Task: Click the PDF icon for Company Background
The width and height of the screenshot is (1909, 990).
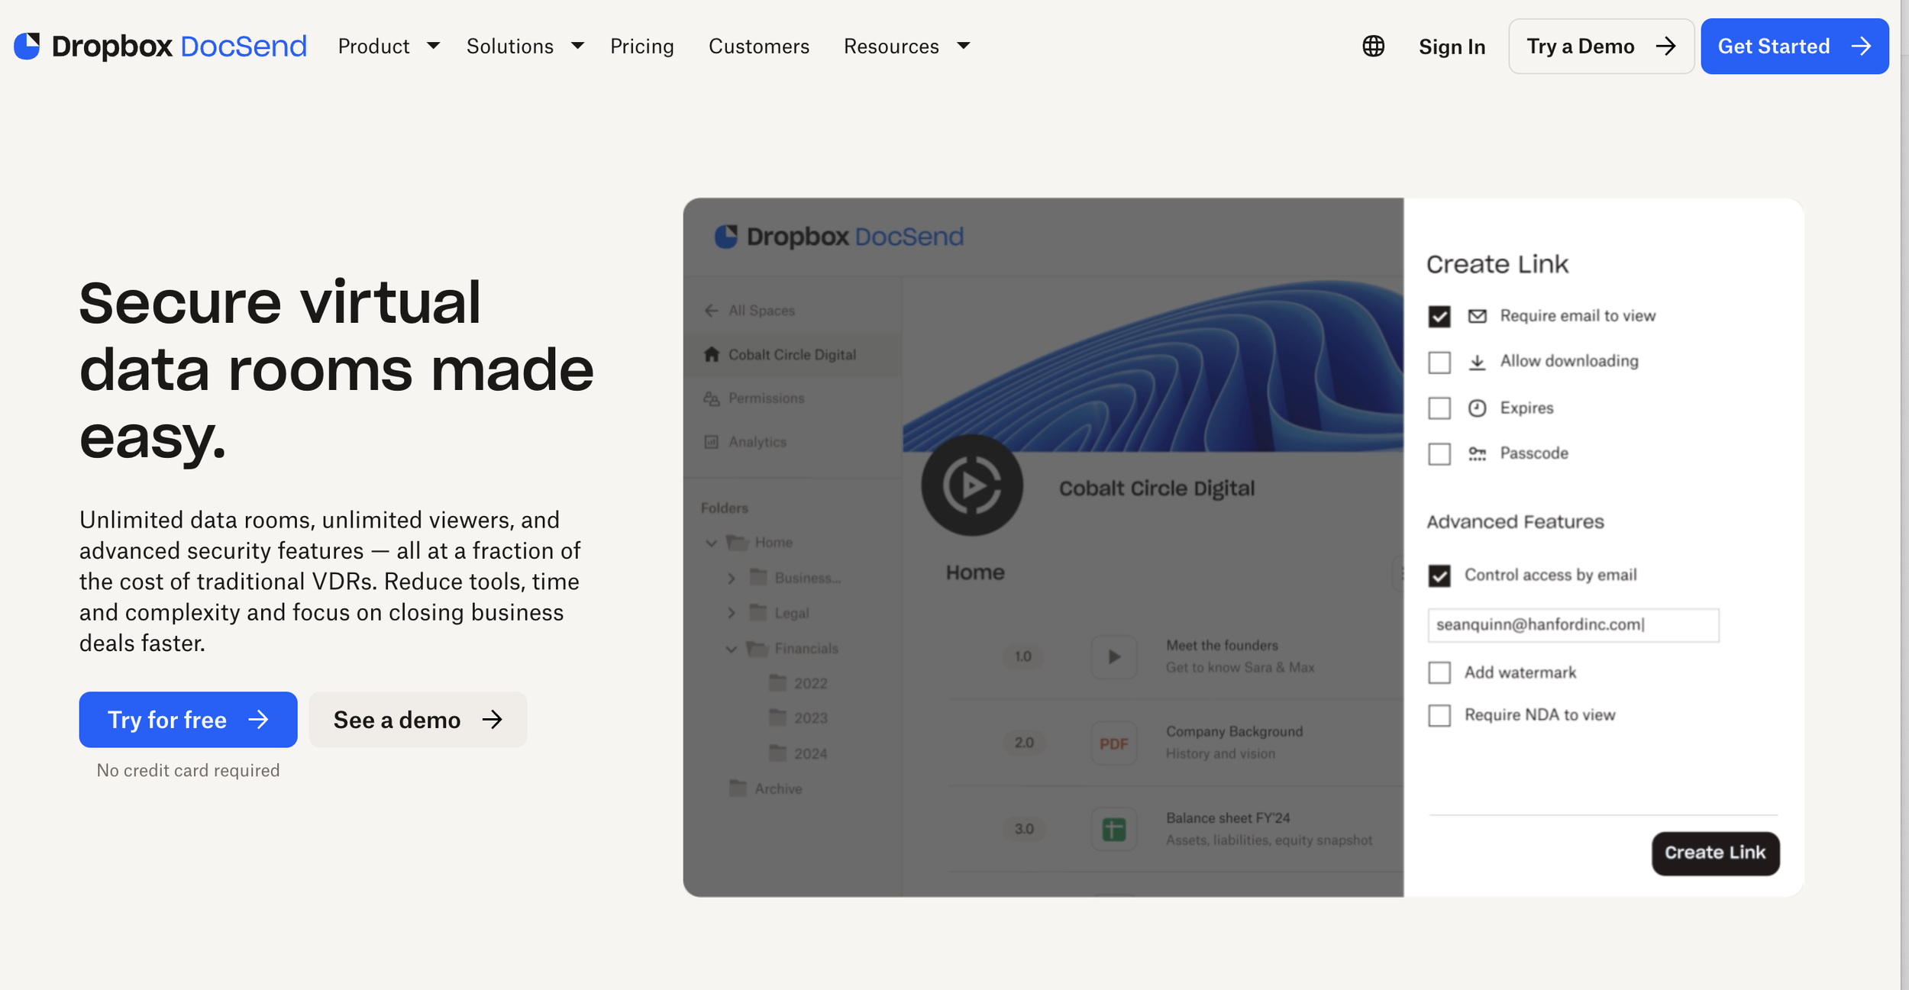Action: (1114, 743)
